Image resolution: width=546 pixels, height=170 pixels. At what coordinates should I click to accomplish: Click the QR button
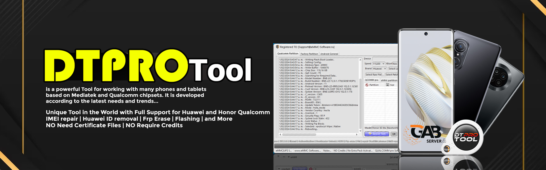(394, 134)
